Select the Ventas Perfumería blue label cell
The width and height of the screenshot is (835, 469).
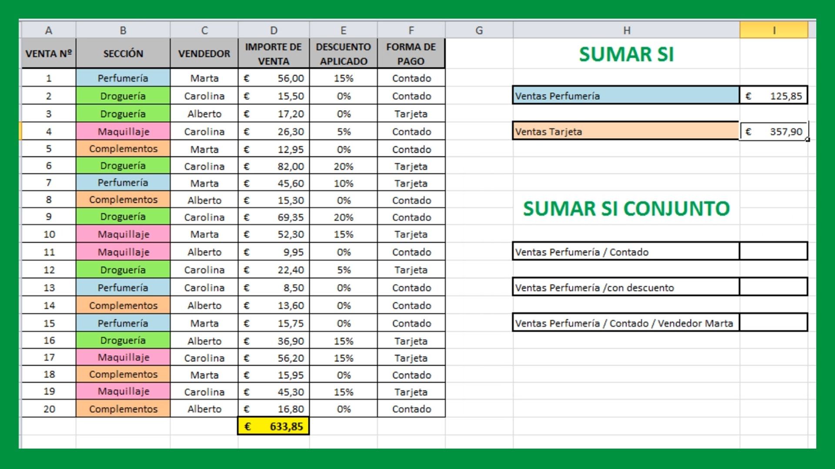[x=626, y=96]
